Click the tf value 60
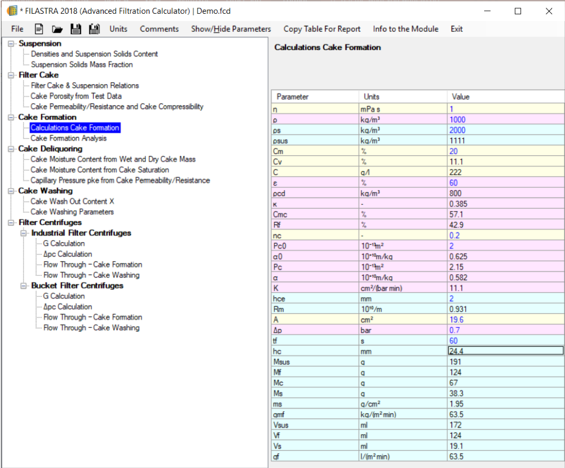The image size is (565, 468). [506, 341]
